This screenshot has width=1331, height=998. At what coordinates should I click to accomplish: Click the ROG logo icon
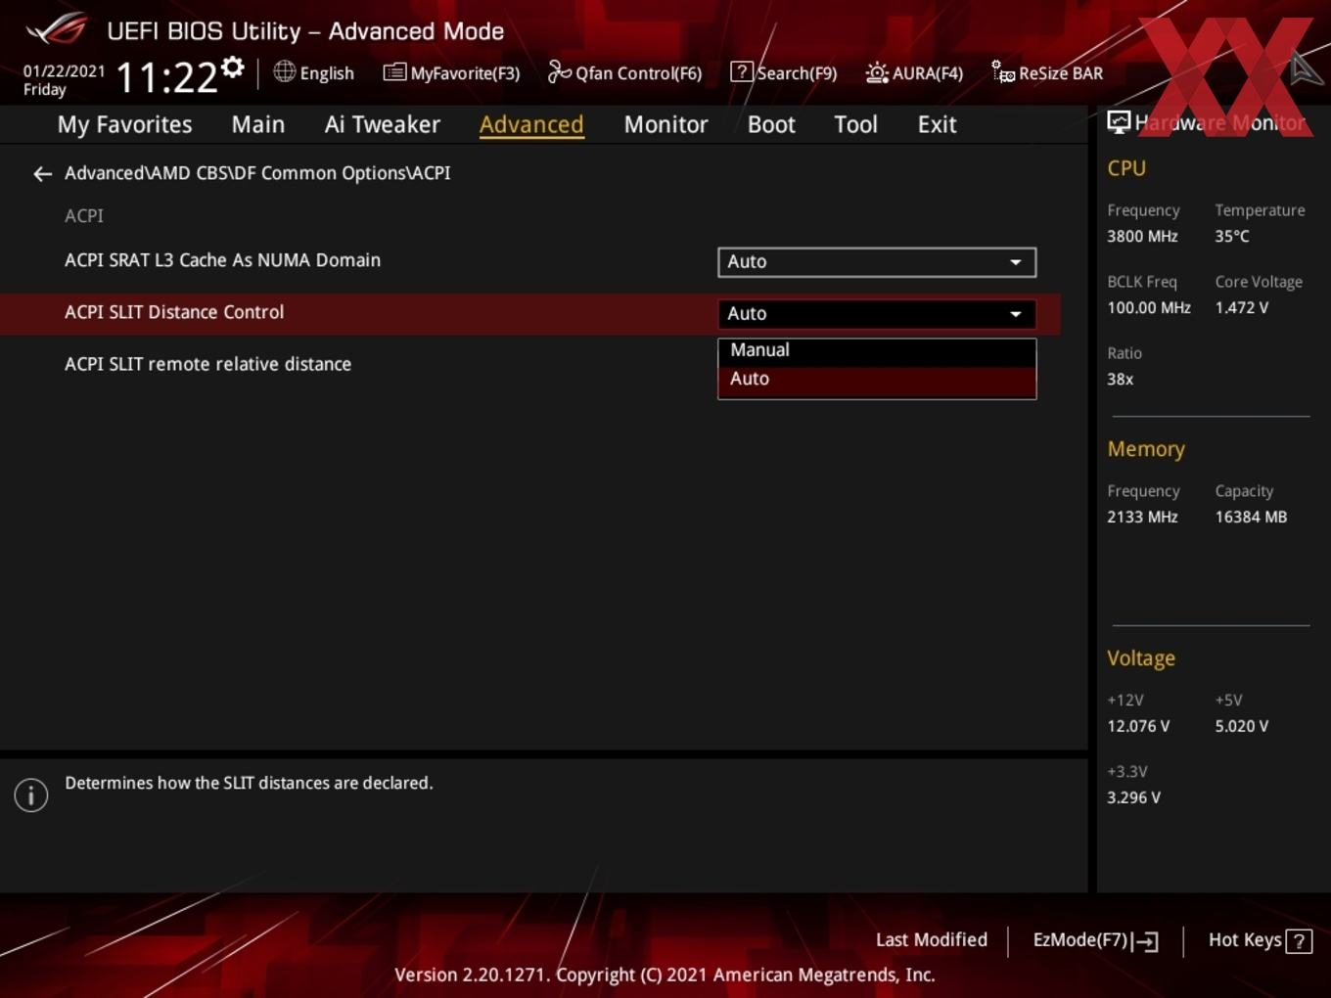[x=57, y=29]
